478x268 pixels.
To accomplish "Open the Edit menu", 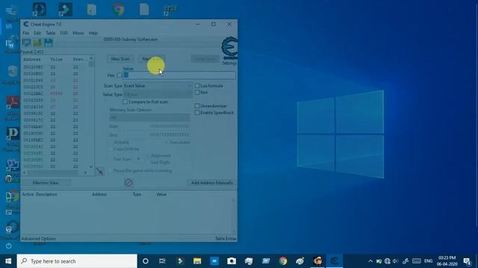I will pos(37,33).
